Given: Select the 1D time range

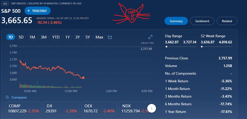Looking at the screenshot, I should (x=10, y=37).
